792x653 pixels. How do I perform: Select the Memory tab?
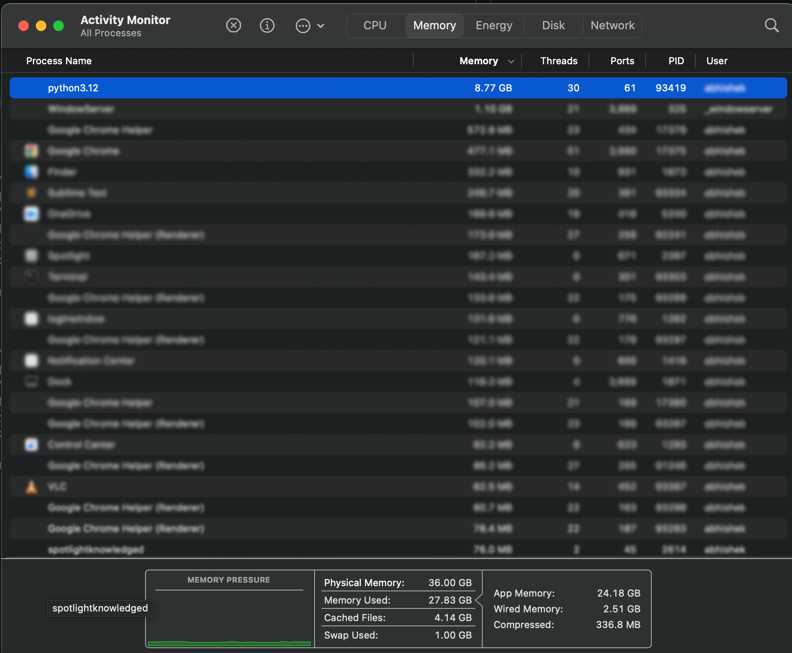click(435, 25)
